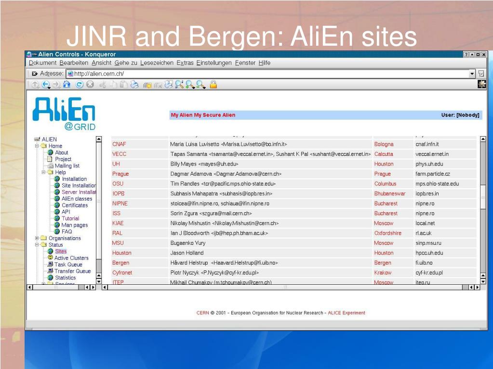The image size is (493, 369).
Task: Click the Konqueror gear animation icon
Action: click(482, 84)
